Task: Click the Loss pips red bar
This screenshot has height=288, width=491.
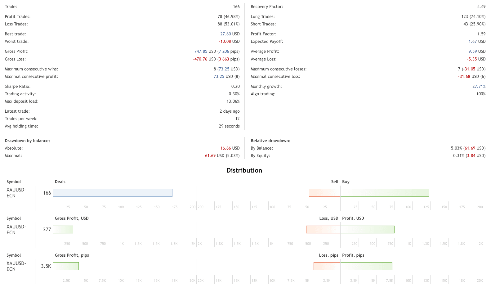Action: [x=327, y=266]
